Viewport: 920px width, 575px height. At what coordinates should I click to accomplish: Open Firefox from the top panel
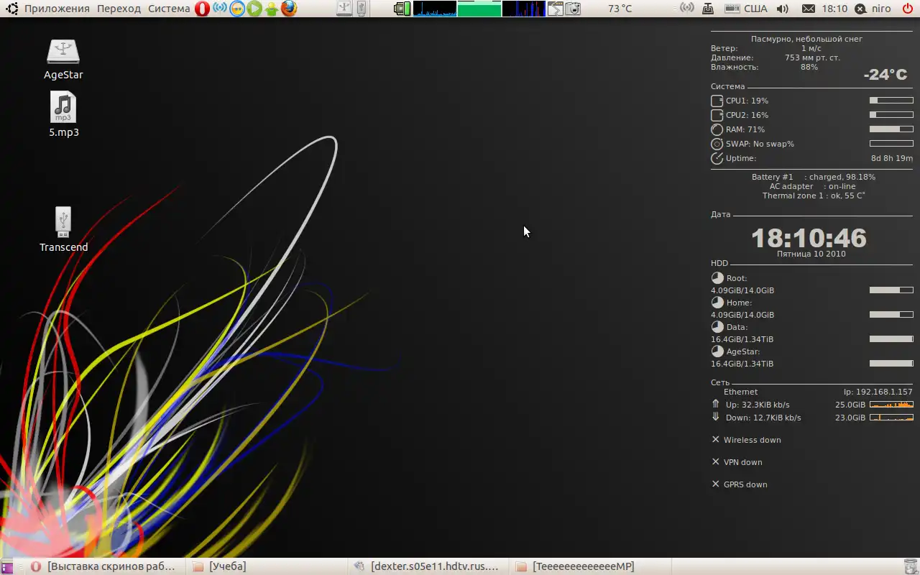click(x=289, y=9)
